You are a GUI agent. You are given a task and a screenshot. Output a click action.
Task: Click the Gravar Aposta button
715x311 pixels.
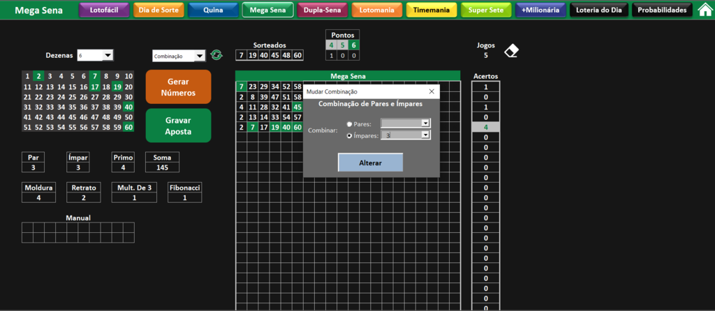tap(178, 126)
